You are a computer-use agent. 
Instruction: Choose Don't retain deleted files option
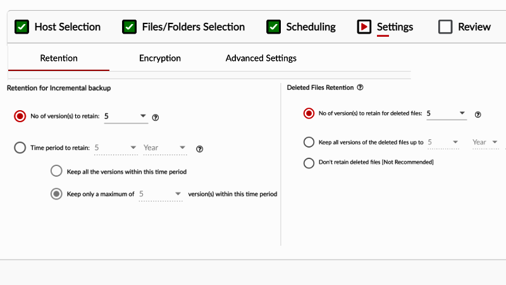click(309, 163)
